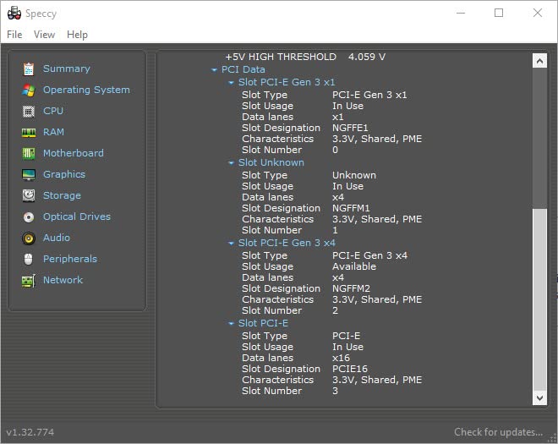Open the File menu
558x444 pixels.
click(14, 35)
